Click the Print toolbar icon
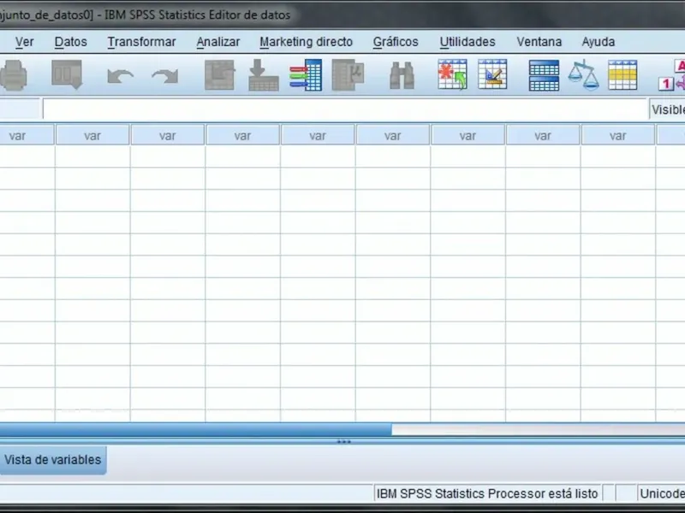Screen dimensions: 685x513 pos(14,75)
